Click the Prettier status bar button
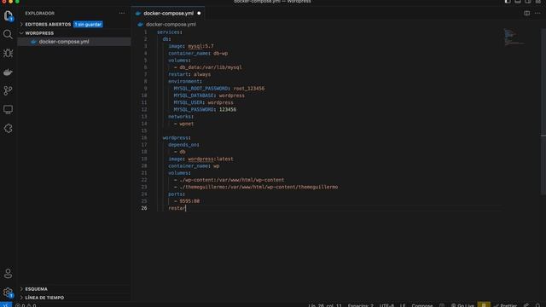The height and width of the screenshot is (307, 546). [x=505, y=305]
